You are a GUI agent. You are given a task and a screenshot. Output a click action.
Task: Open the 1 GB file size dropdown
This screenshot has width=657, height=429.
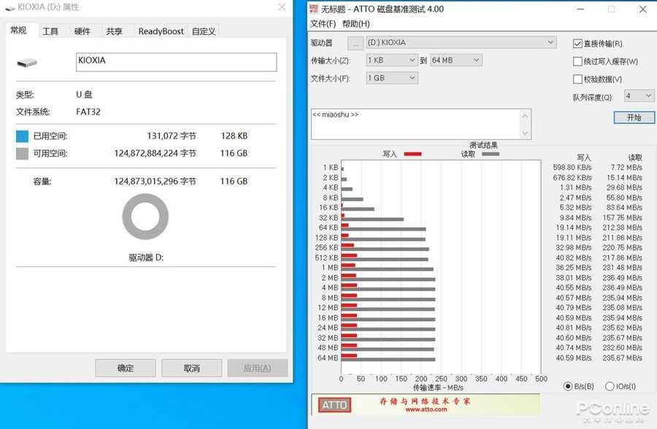click(392, 78)
